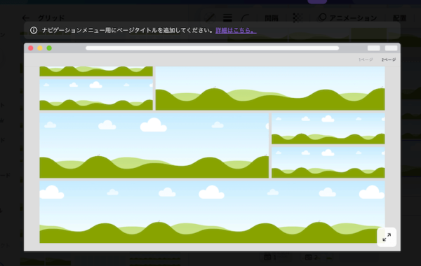The image size is (421, 266).
Task: Click the green dot of mock browser
Action: [49, 48]
